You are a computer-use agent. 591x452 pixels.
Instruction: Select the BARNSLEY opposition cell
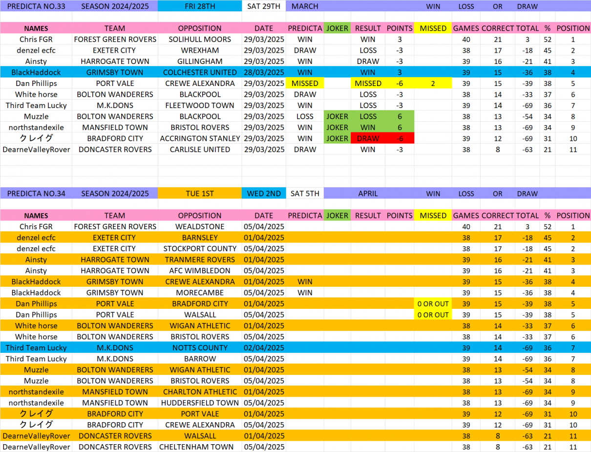pos(200,237)
